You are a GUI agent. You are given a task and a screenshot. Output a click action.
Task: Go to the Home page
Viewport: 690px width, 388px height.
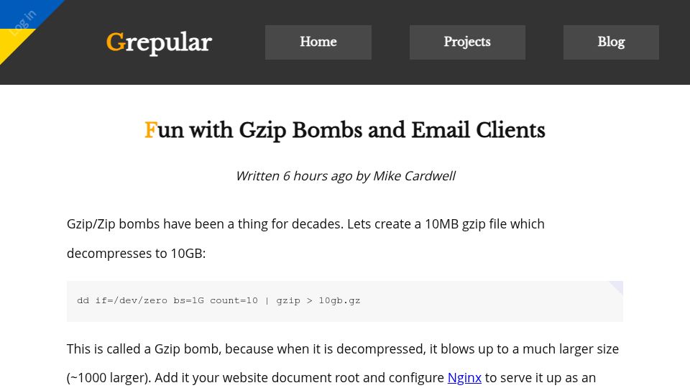point(318,42)
